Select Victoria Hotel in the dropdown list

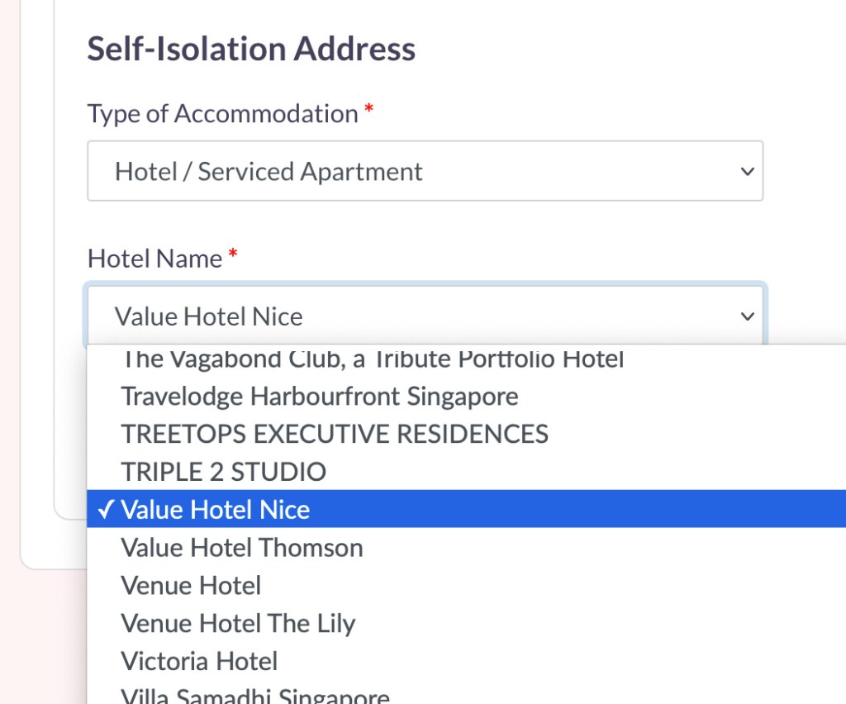[x=199, y=661]
